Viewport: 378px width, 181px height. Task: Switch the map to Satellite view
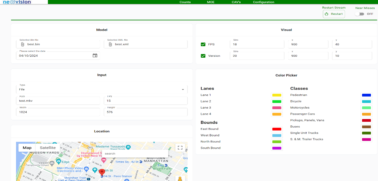pos(48,148)
